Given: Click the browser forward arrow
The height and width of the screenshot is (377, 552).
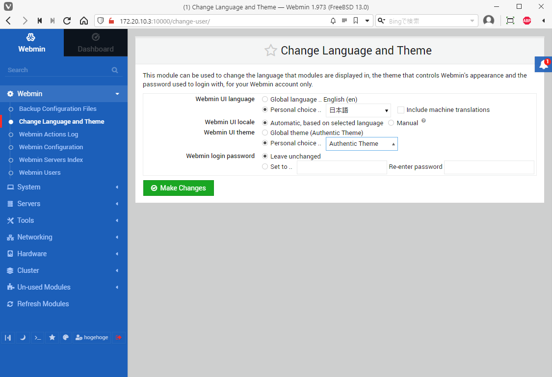Looking at the screenshot, I should pos(25,21).
